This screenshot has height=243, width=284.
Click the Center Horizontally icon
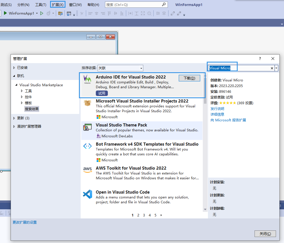coord(158,13)
